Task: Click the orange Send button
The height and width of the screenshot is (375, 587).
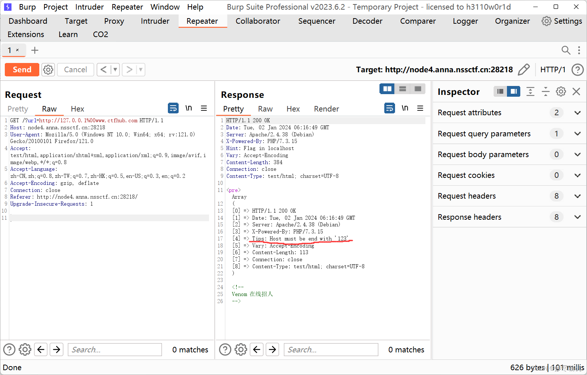Action: point(22,70)
